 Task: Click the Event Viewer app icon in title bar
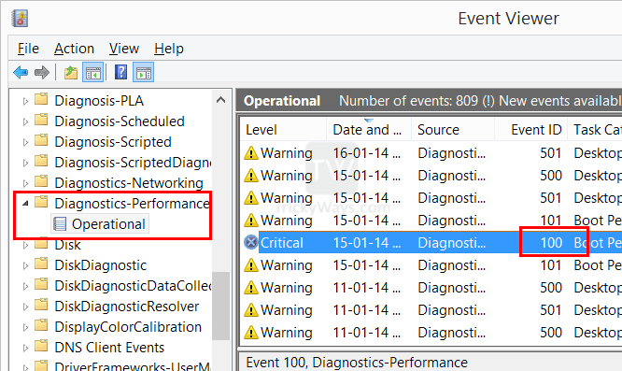click(20, 19)
